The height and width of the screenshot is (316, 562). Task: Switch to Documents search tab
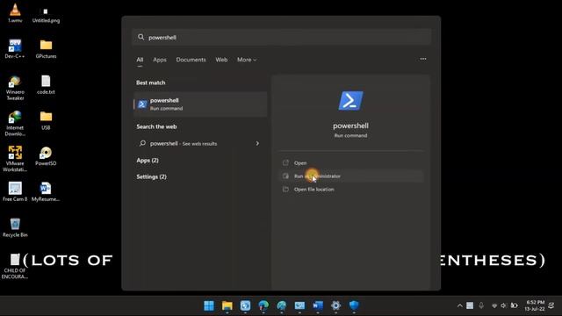(x=191, y=60)
